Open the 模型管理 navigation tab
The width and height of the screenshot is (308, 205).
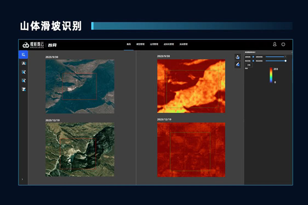141,45
